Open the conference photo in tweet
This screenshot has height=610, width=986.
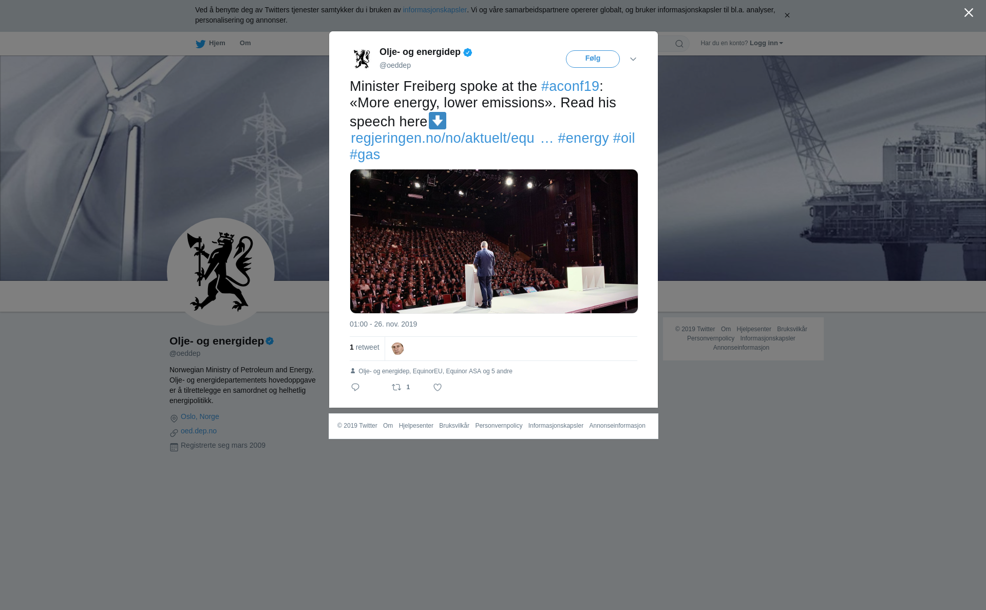pos(494,241)
